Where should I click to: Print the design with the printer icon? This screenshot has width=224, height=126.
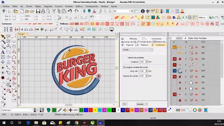43,11
